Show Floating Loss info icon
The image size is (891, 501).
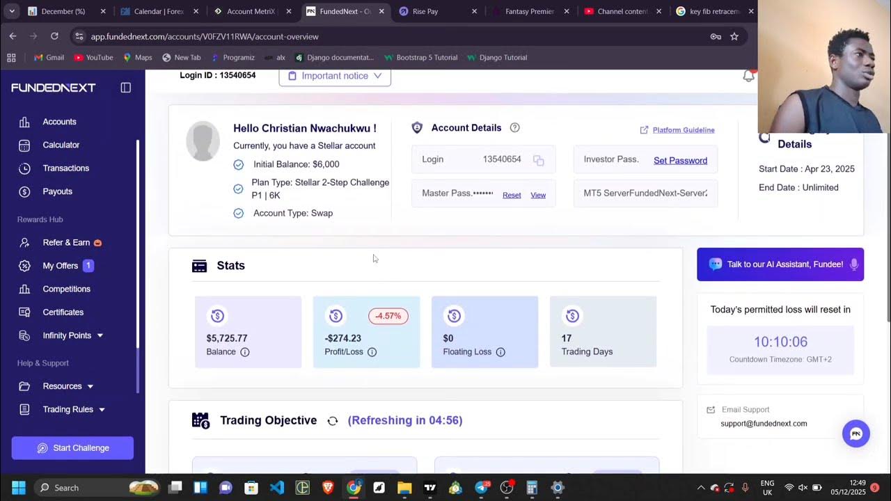coord(500,352)
